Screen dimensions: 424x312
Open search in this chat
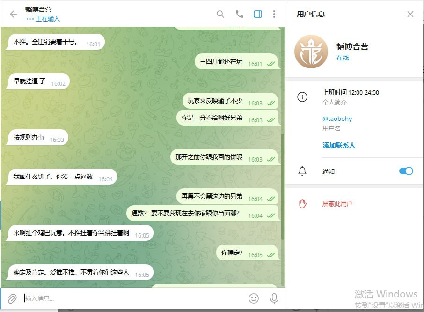[x=220, y=14]
